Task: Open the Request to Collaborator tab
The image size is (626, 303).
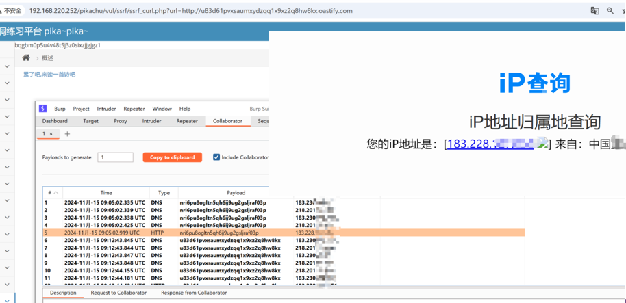Action: point(118,293)
